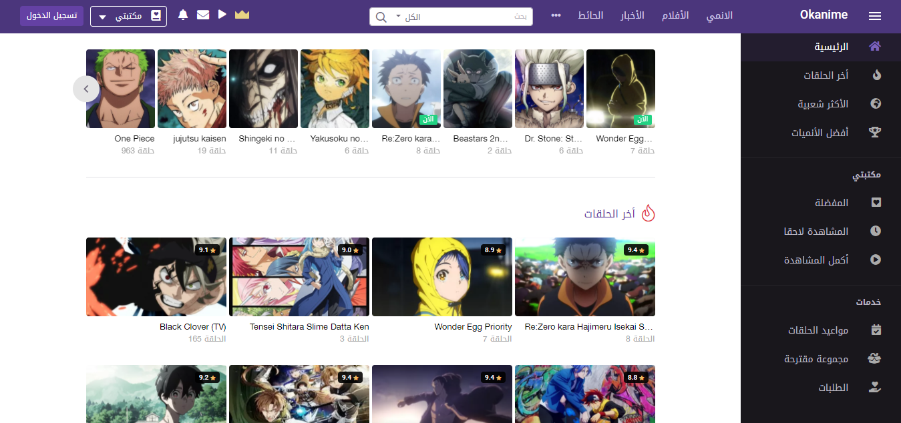Screen dimensions: 901x423
Task: Click the home icon beside الرئيسية
Action: pos(875,47)
